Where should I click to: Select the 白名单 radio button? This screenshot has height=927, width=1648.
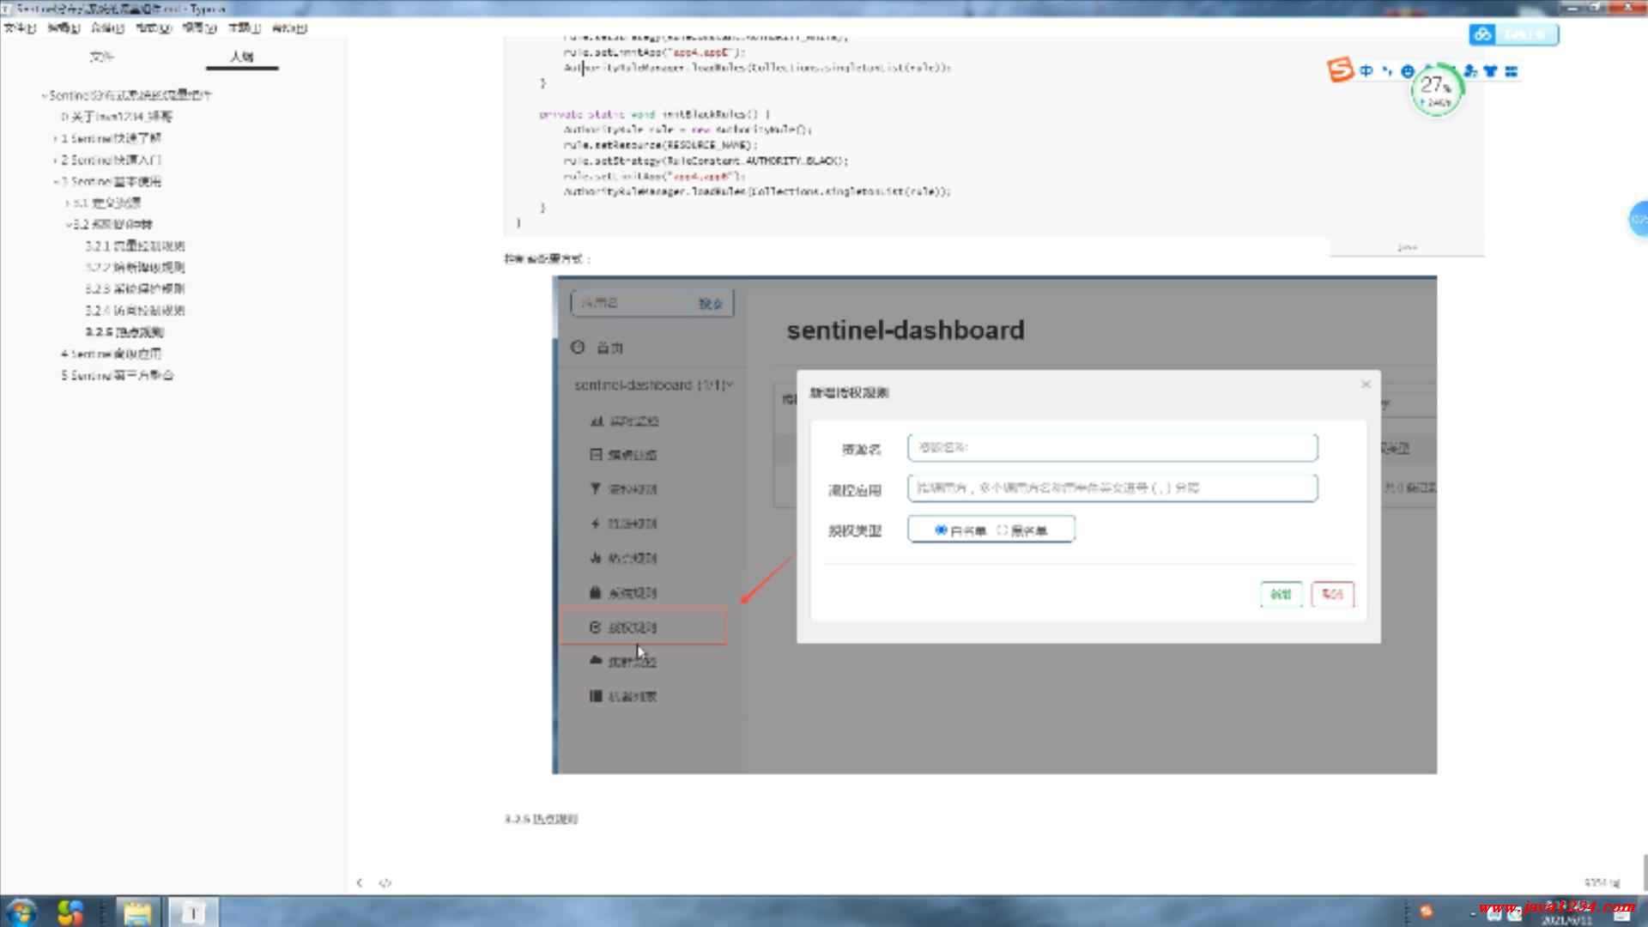(941, 530)
